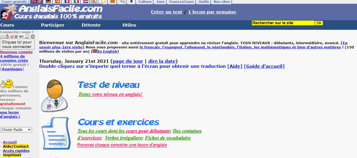357x158 pixels.
Task: Focus the "Rechercher sur le site" search field
Action: [x=283, y=23]
